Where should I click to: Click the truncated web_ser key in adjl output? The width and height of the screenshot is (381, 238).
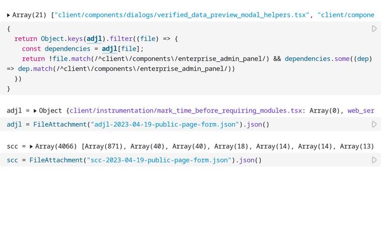click(x=361, y=111)
